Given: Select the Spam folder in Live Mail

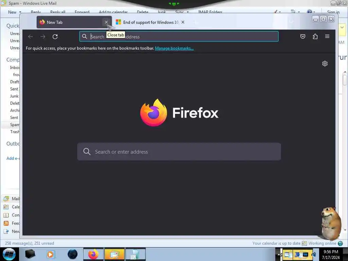Looking at the screenshot, I should coord(14,124).
